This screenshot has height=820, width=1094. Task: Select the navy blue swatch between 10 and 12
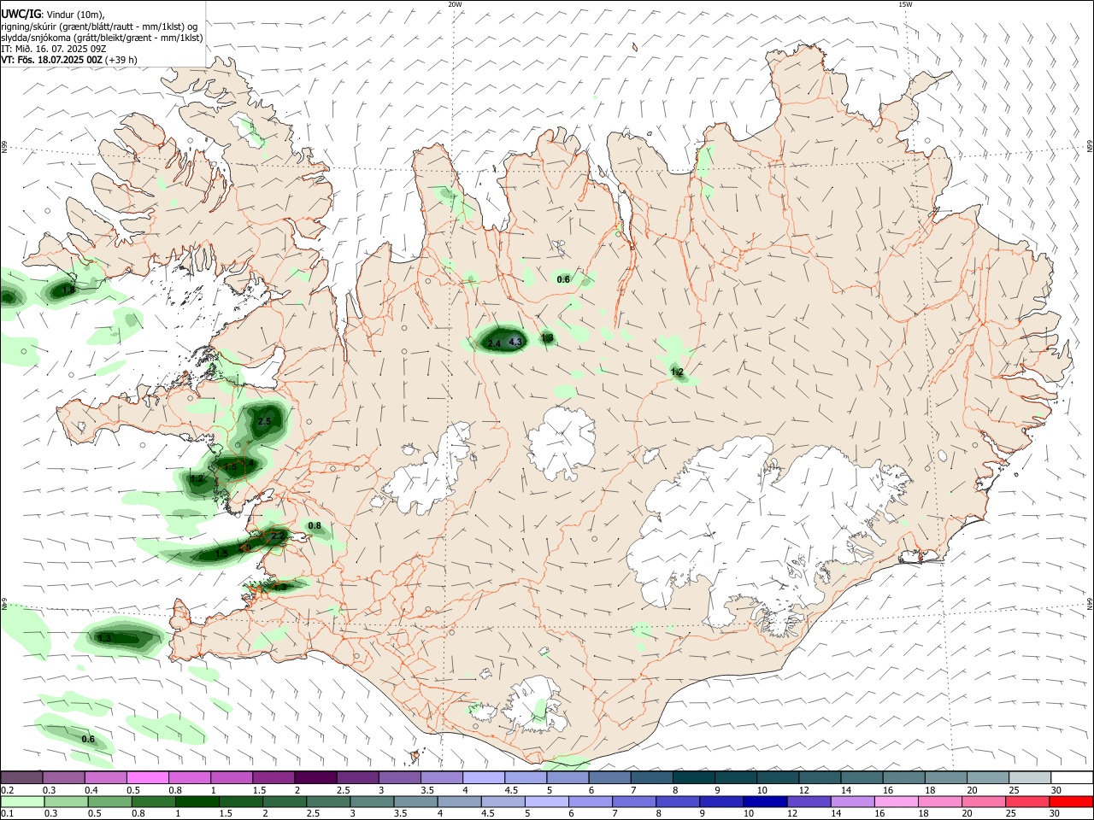tap(764, 801)
